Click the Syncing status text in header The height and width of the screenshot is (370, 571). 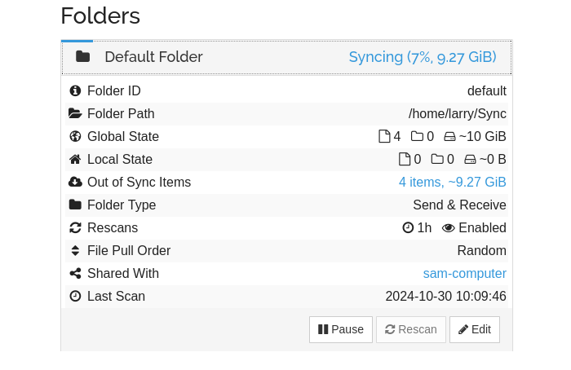point(422,57)
